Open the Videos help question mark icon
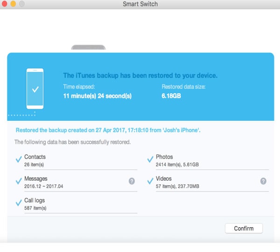Viewport: 280px width, 252px height. click(x=263, y=181)
